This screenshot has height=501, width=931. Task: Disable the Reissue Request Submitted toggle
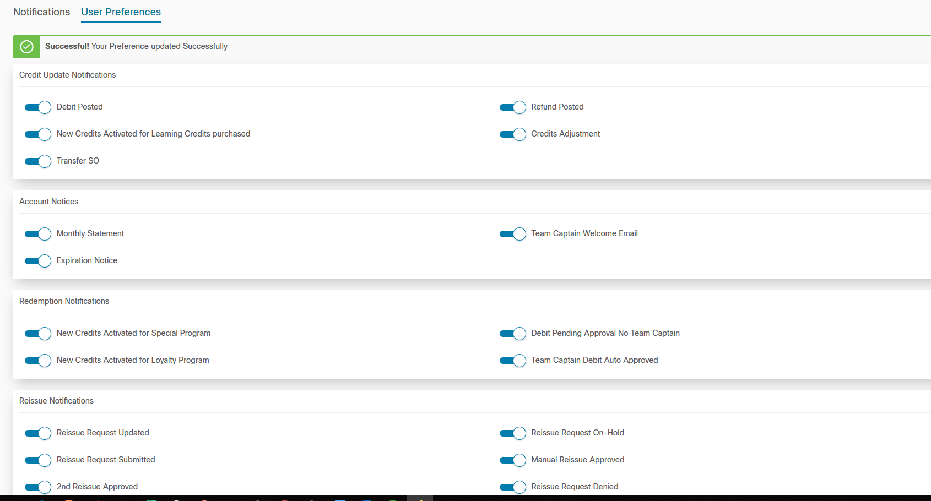pos(38,460)
